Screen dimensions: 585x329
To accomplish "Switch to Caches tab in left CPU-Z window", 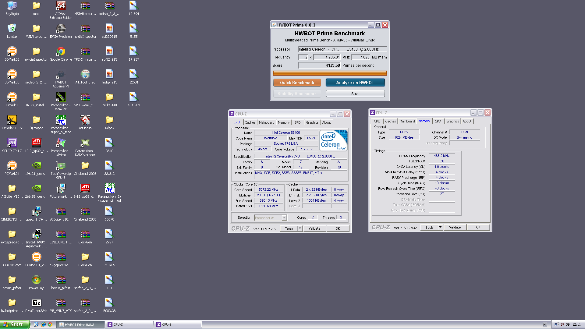I will tap(250, 122).
